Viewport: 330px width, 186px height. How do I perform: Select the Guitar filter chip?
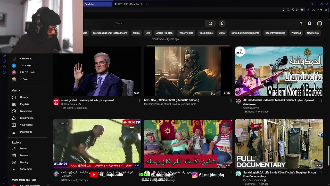click(222, 33)
